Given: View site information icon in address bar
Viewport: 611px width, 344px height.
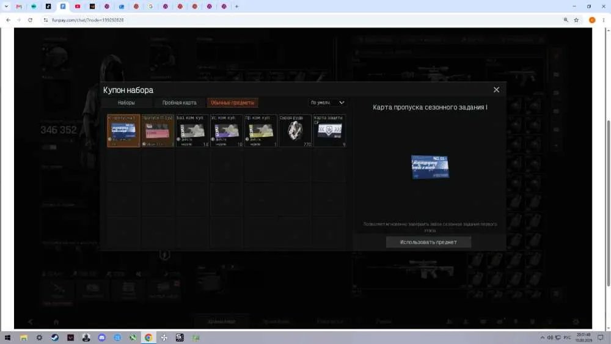Looking at the screenshot, I should click(46, 20).
